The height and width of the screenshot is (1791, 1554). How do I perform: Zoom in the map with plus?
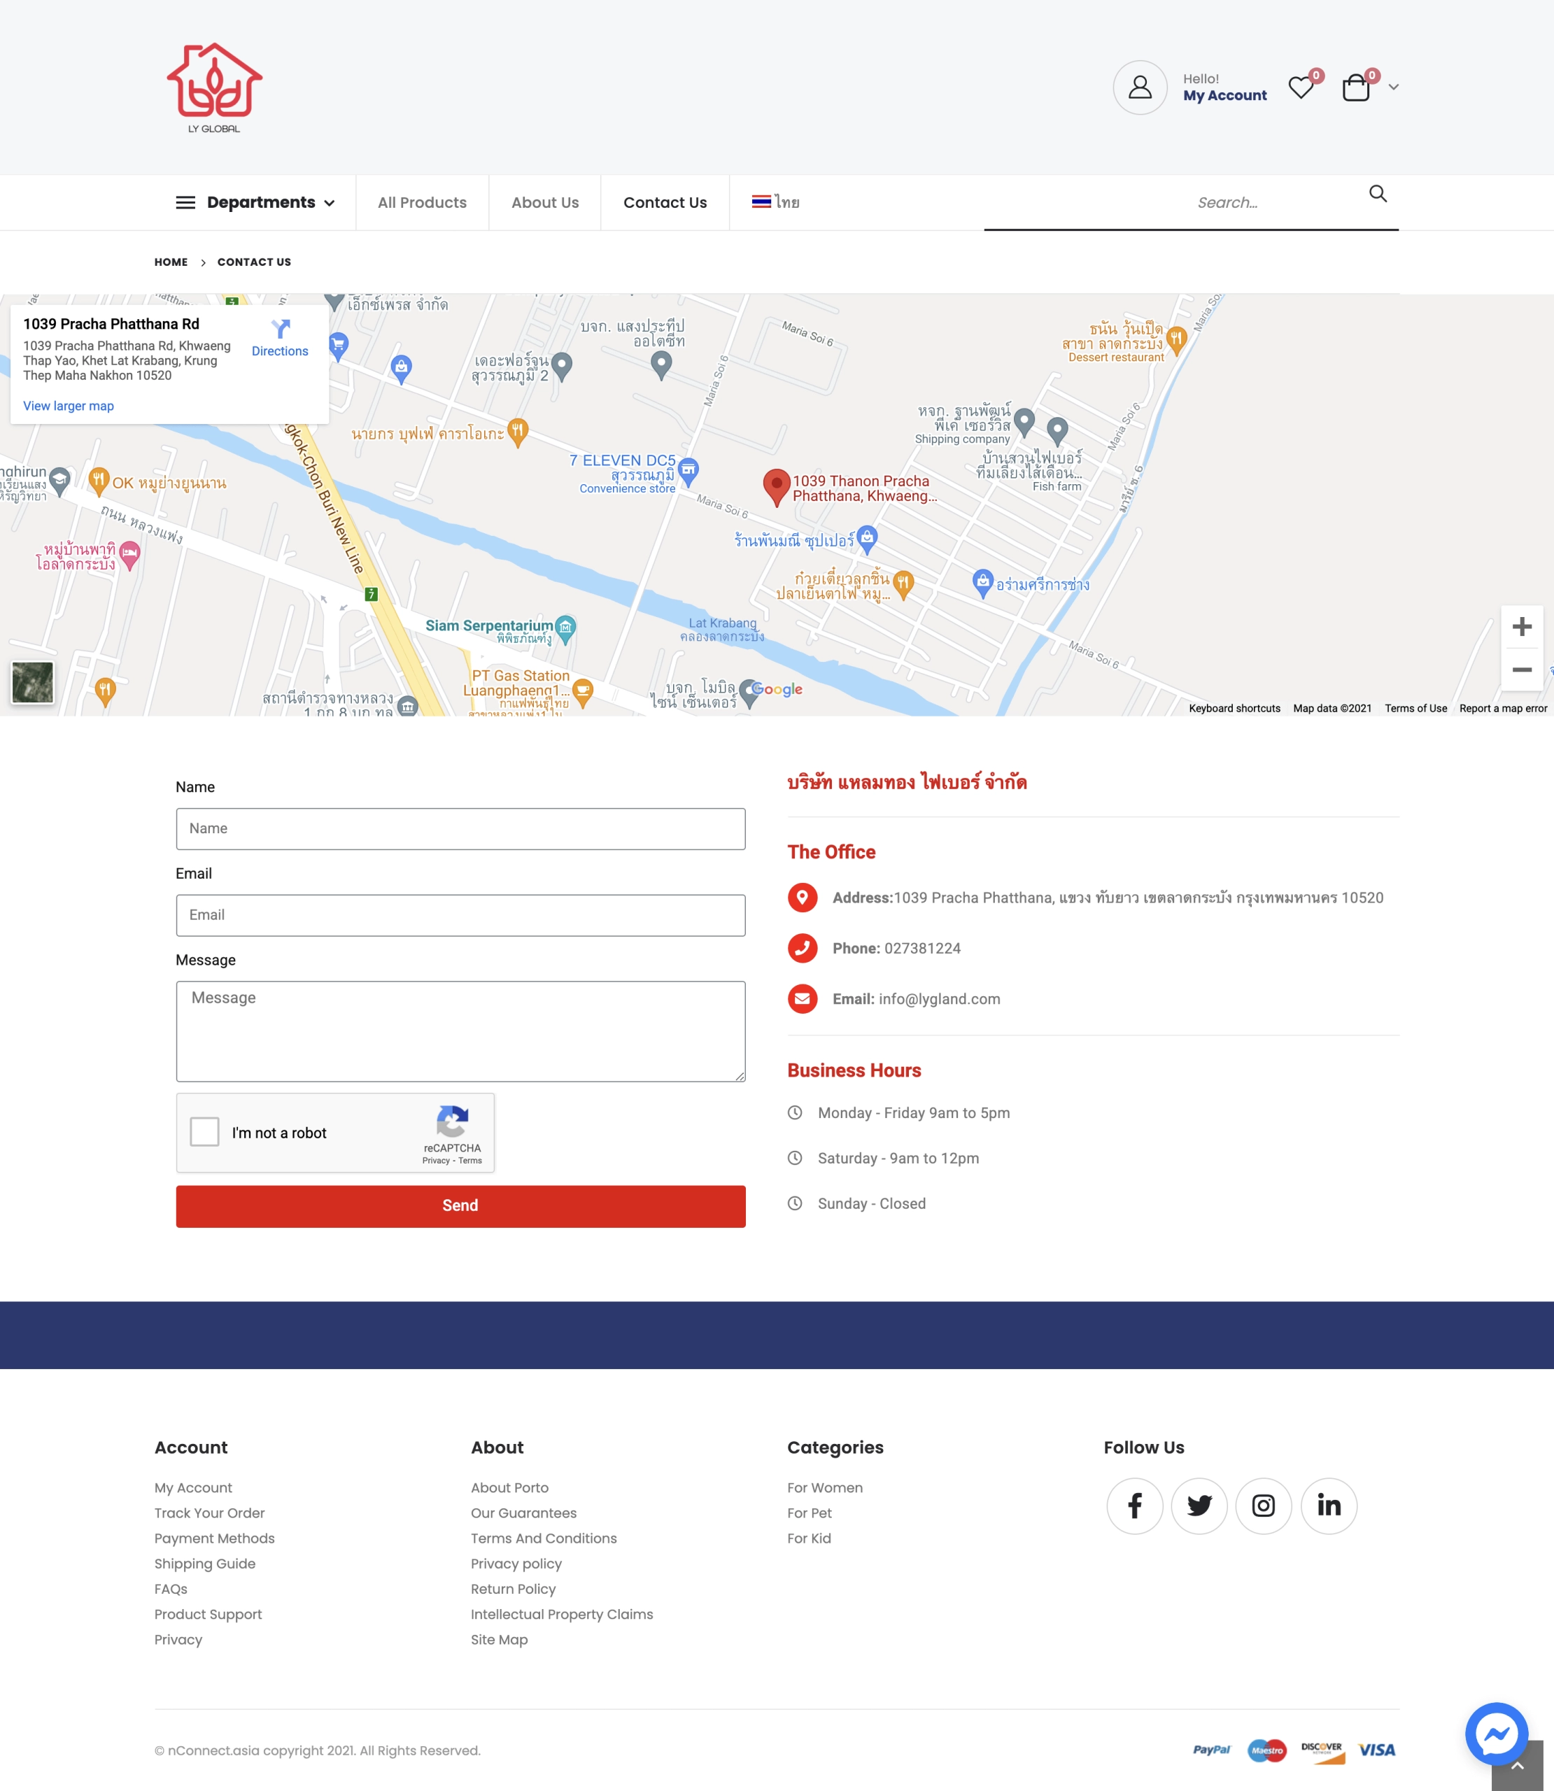click(x=1521, y=627)
